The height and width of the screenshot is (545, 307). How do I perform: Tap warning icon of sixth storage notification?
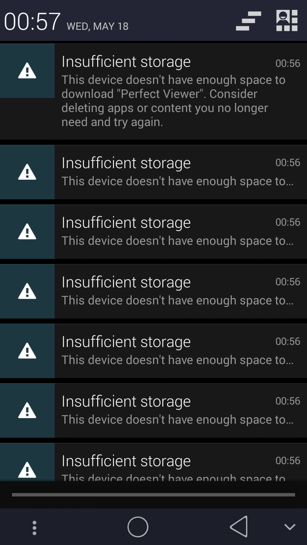pos(27,410)
